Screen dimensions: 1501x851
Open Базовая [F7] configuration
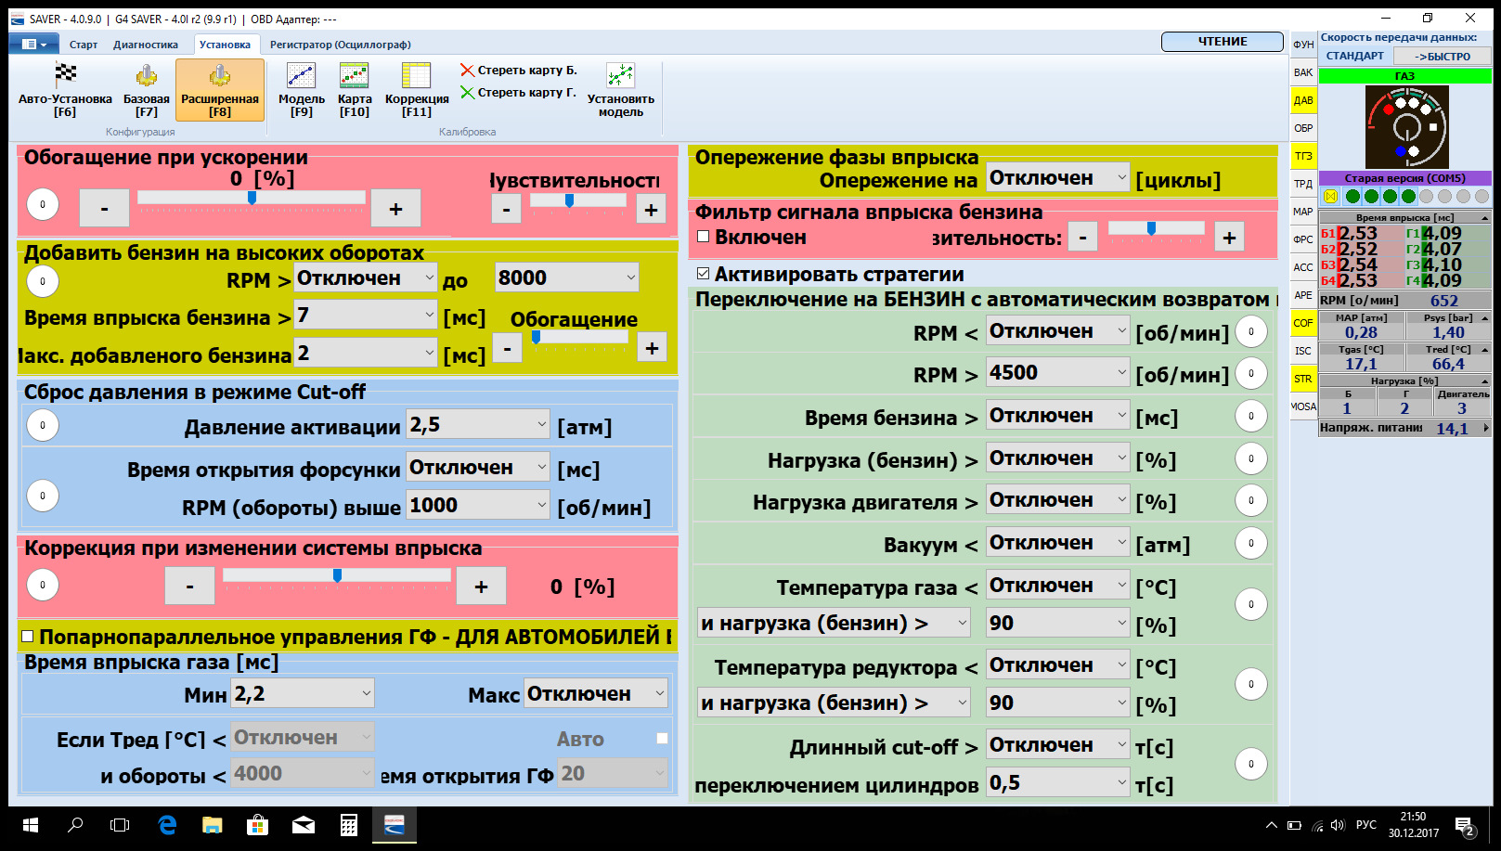[147, 90]
